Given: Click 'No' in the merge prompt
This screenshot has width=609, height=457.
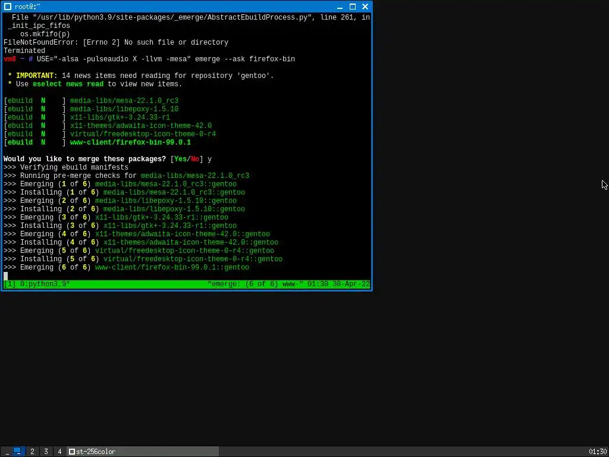Looking at the screenshot, I should click(195, 159).
